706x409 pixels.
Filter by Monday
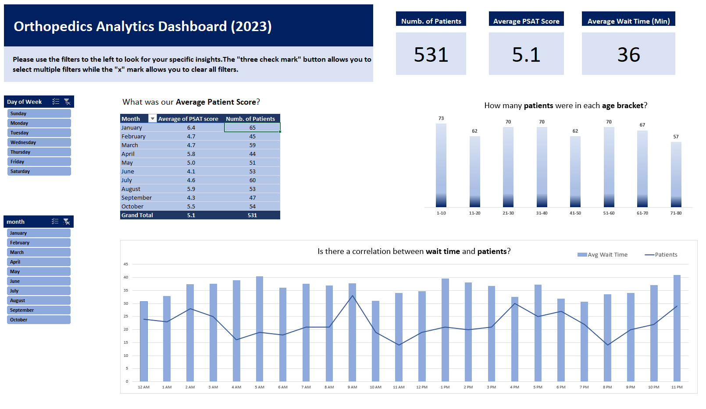[39, 123]
